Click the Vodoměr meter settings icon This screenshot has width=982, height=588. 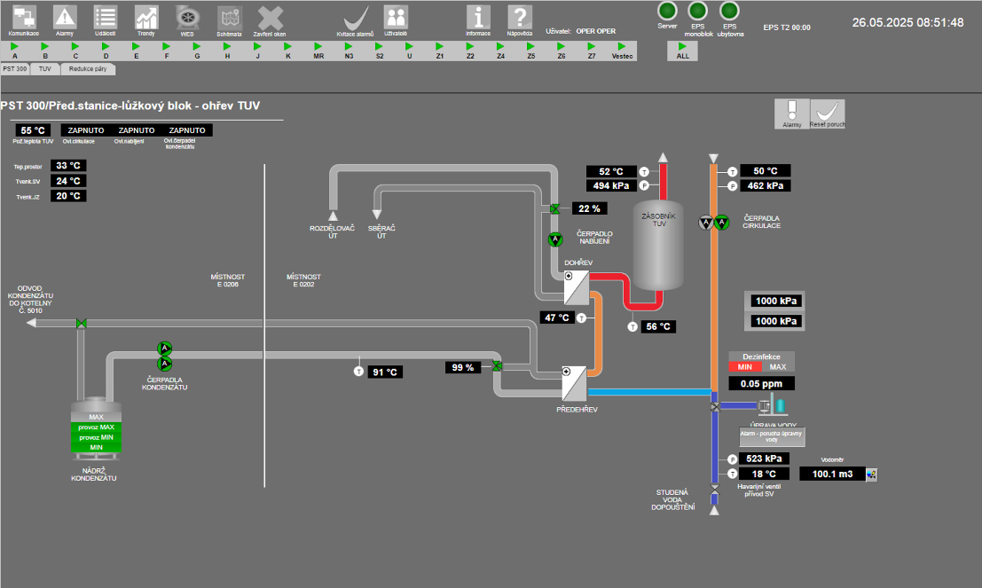click(871, 474)
